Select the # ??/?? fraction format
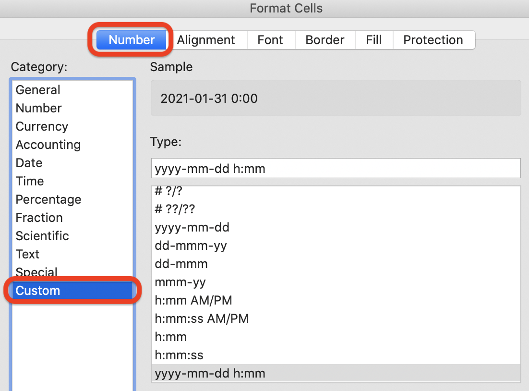The image size is (529, 391). pos(175,209)
